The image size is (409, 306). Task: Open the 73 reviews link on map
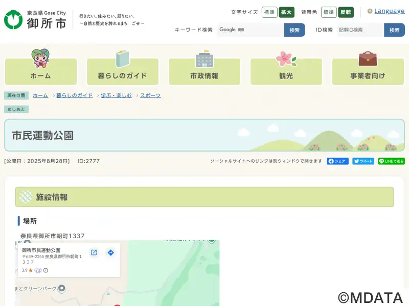click(x=38, y=270)
